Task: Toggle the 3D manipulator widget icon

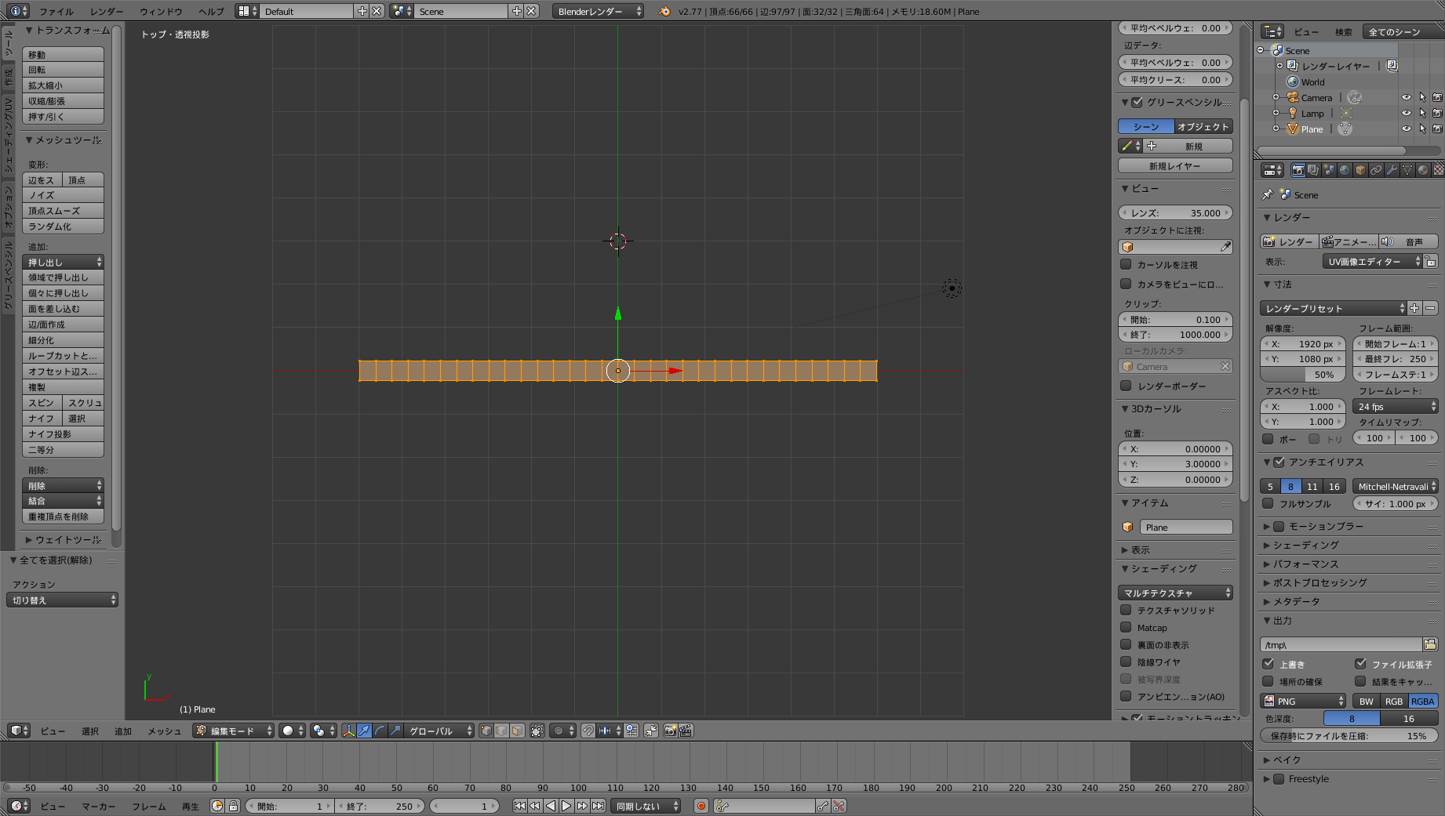Action: pyautogui.click(x=348, y=731)
